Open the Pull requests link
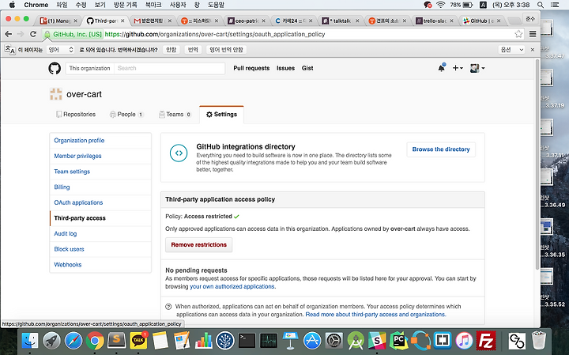This screenshot has width=569, height=355. point(251,68)
